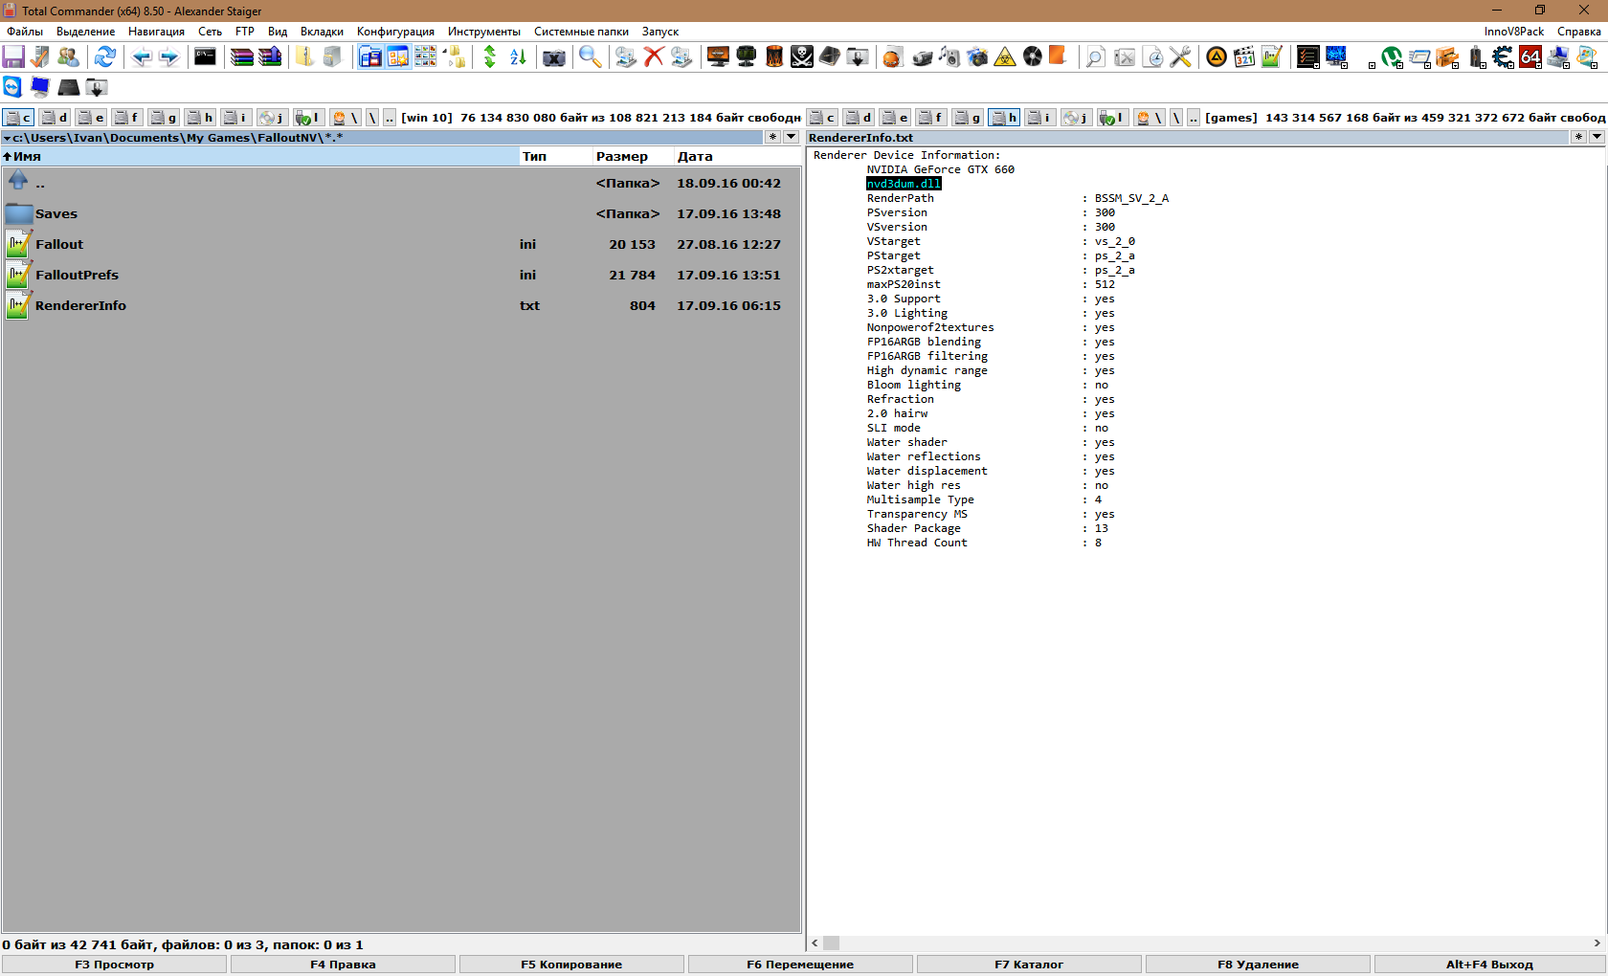The width and height of the screenshot is (1608, 976).
Task: Click the vinyl disc icon
Action: point(1033,57)
